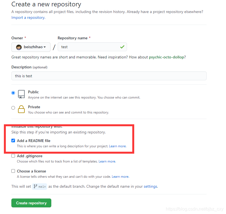226x214 pixels.
Task: Click the private repository lock icon
Action: (21, 109)
